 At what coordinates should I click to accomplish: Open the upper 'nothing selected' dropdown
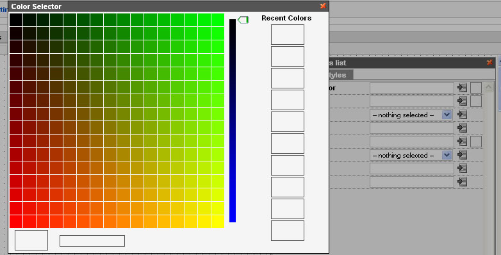[411, 115]
